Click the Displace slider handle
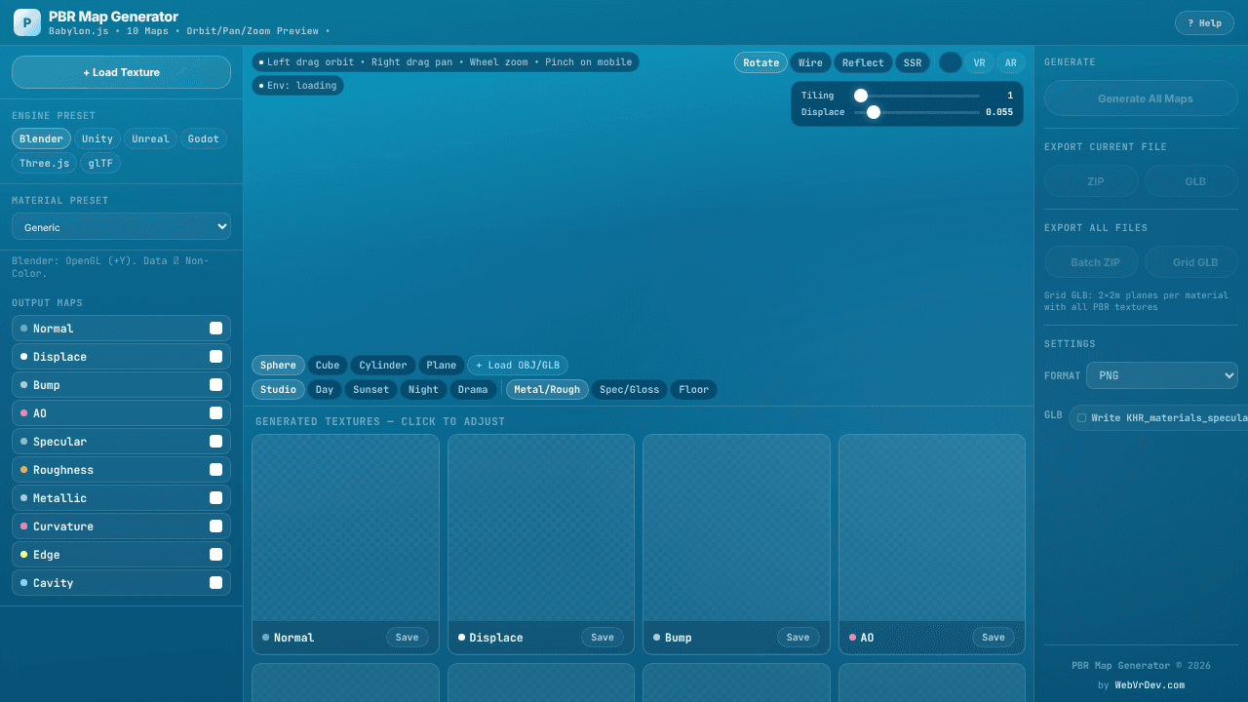 tap(874, 112)
